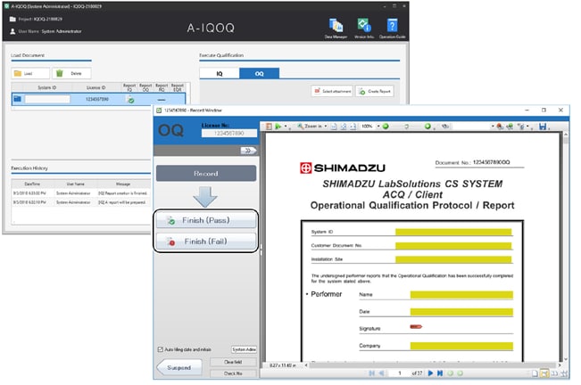Select single page layout icon
Screen dimensions: 581x385
click(535, 373)
